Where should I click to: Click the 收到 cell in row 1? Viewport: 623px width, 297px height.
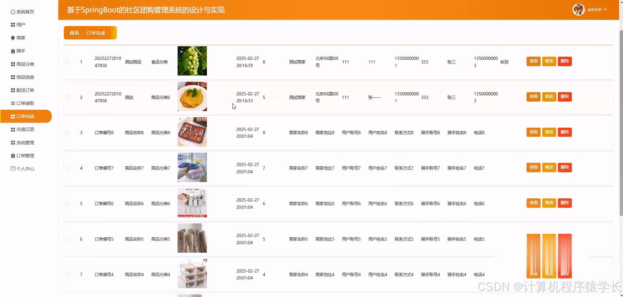(x=504, y=62)
